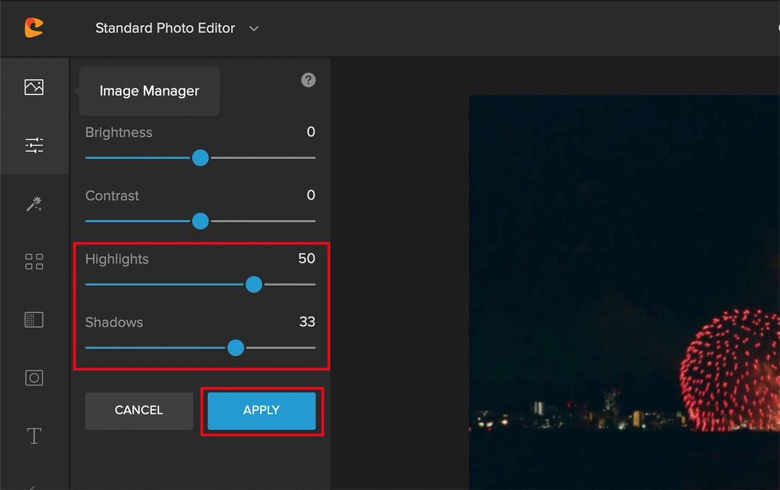Open the help question mark icon
780x490 pixels.
point(308,80)
